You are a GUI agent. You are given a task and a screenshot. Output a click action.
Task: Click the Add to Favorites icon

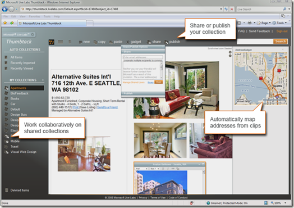pyautogui.click(x=12, y=23)
